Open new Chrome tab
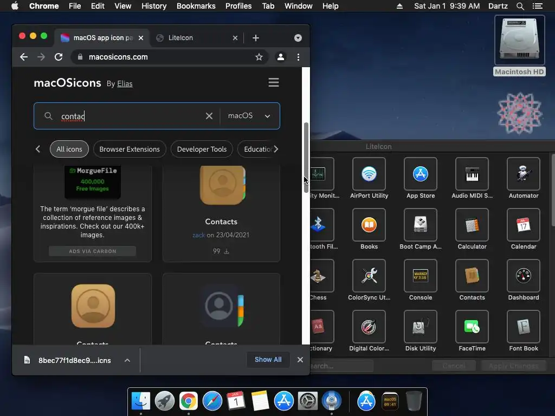Viewport: 555px width, 416px height. coord(256,38)
